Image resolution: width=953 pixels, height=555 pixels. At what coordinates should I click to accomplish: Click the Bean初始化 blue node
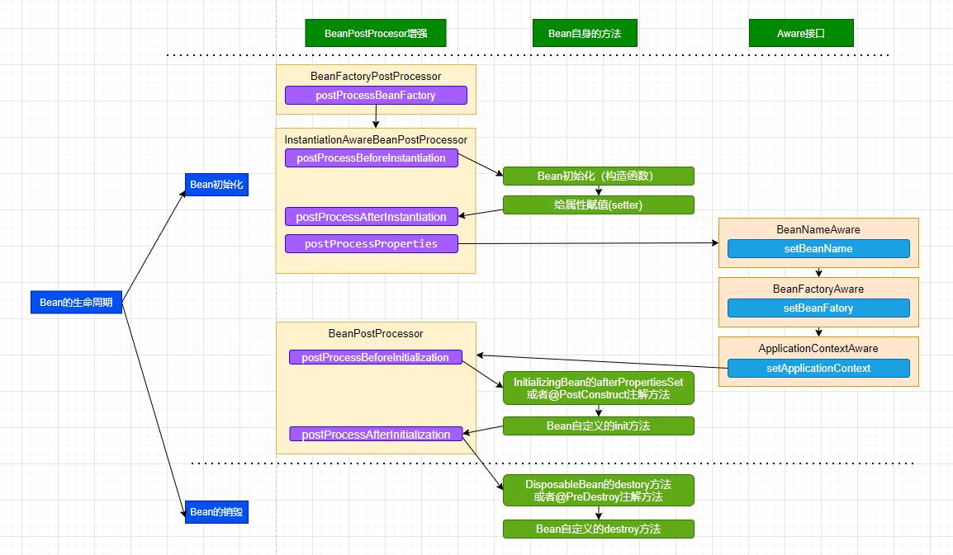(216, 185)
